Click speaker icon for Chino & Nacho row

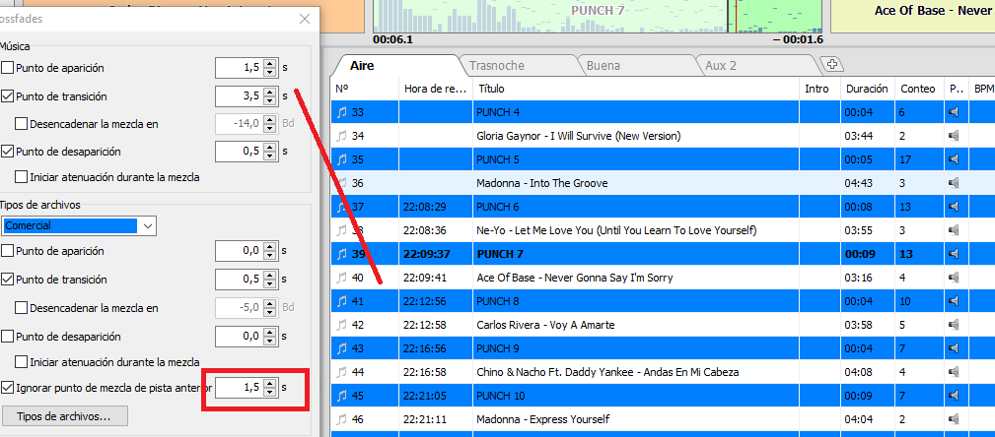coord(953,372)
